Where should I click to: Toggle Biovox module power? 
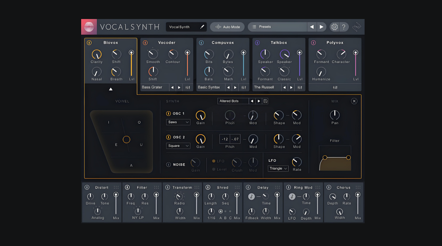[x=89, y=43]
